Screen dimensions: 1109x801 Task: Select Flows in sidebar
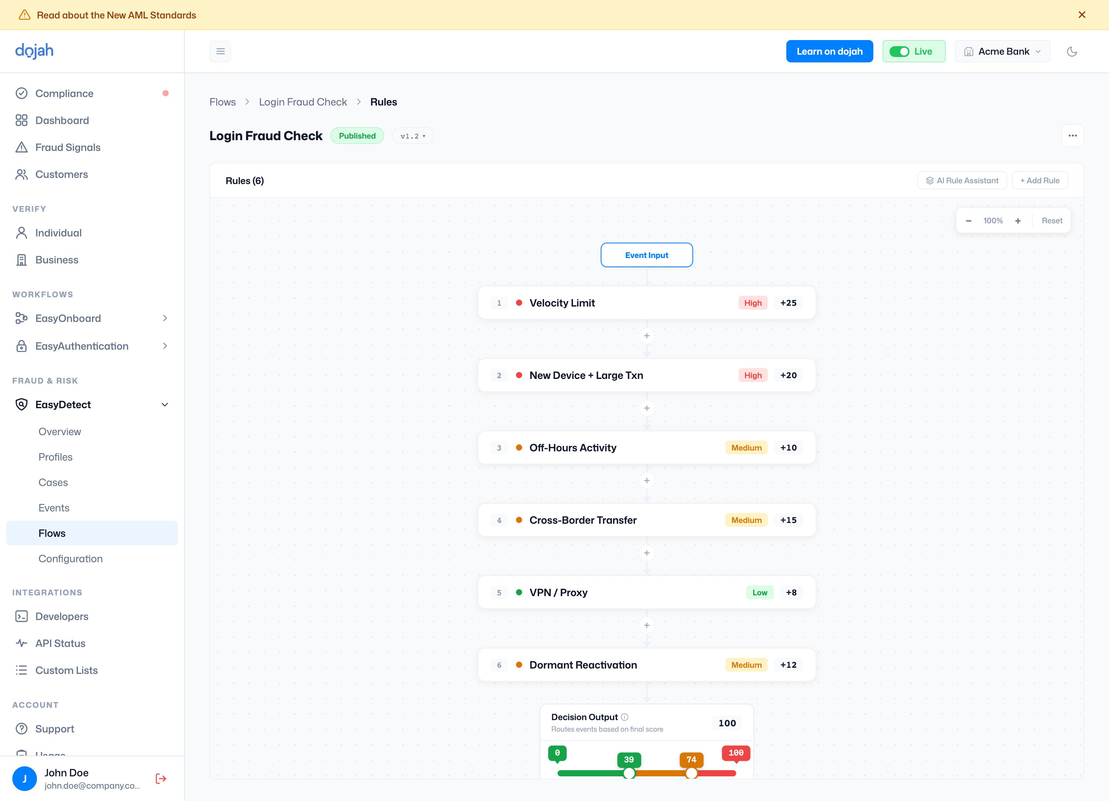[92, 533]
